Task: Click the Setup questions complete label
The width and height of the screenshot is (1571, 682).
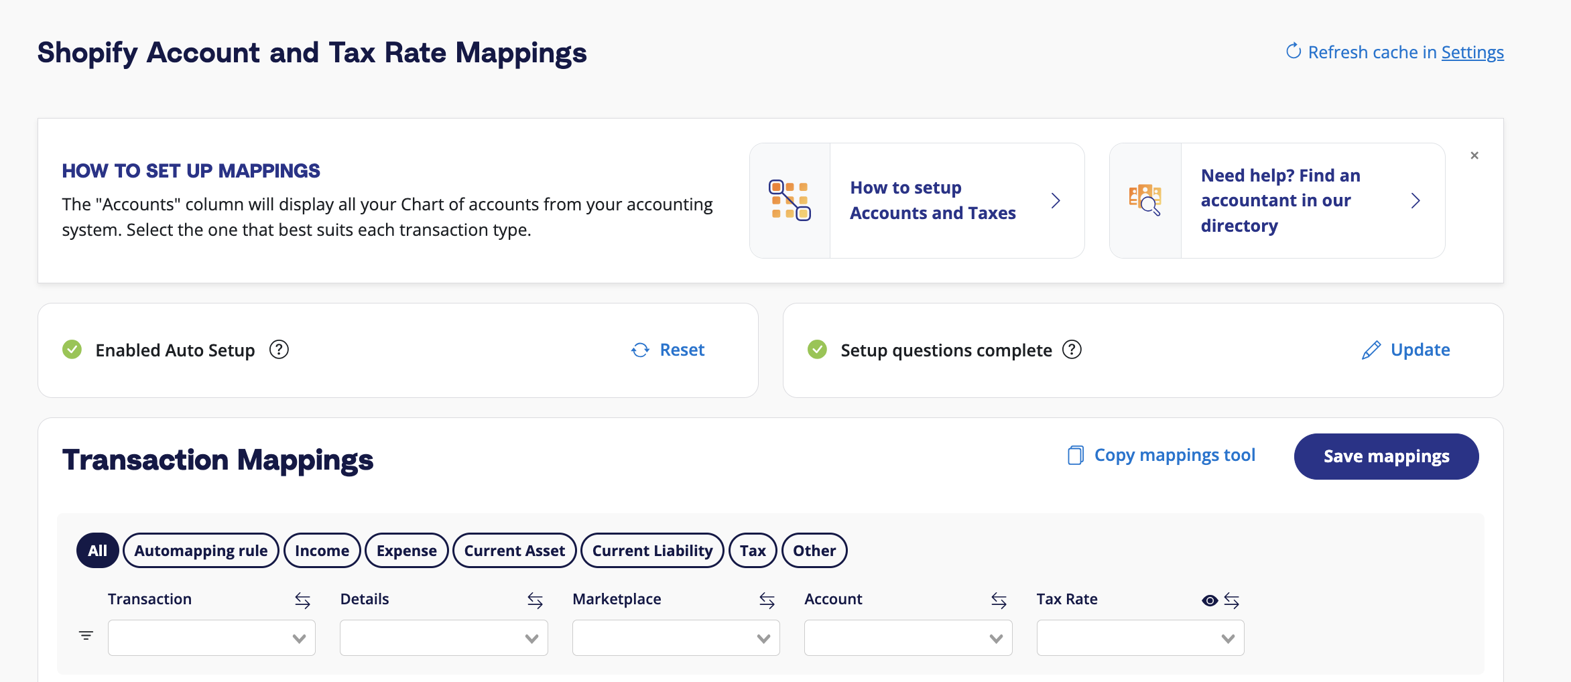Action: [946, 350]
